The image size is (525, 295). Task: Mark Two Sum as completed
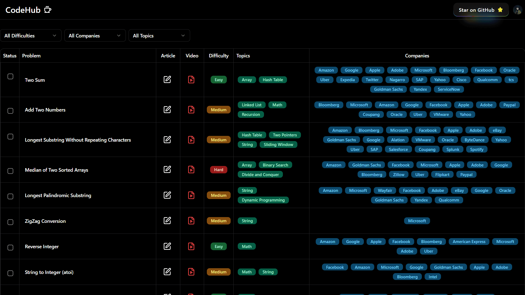point(10,77)
